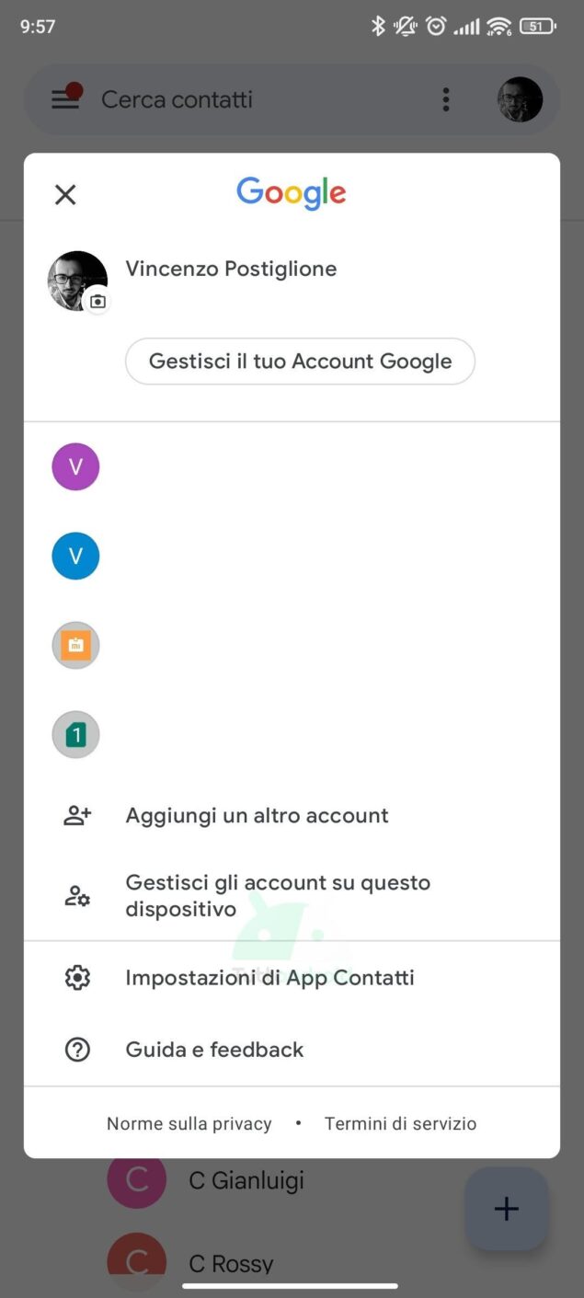This screenshot has height=1298, width=584.
Task: Tap the '+' button to create a contact
Action: 506,1210
